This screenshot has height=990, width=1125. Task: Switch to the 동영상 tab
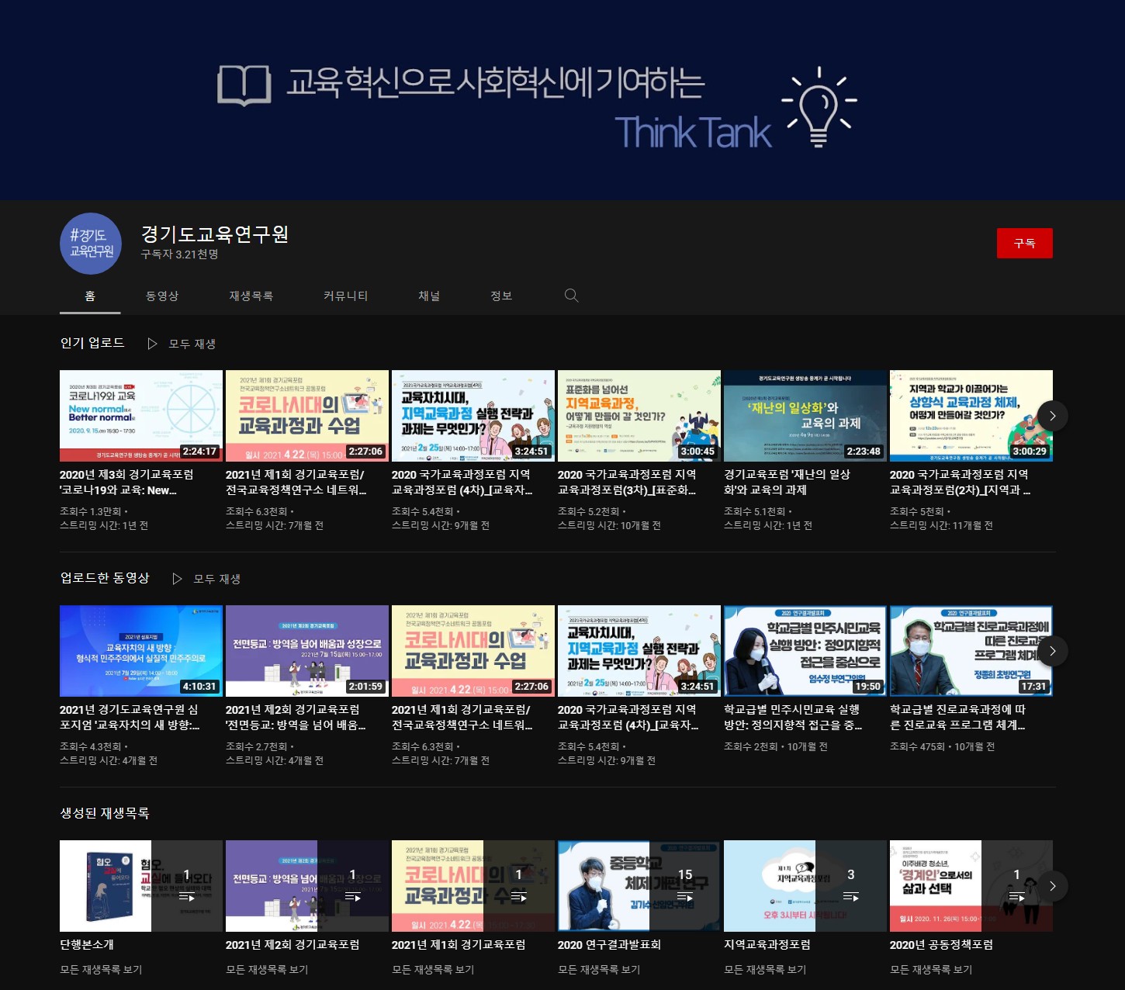[162, 296]
